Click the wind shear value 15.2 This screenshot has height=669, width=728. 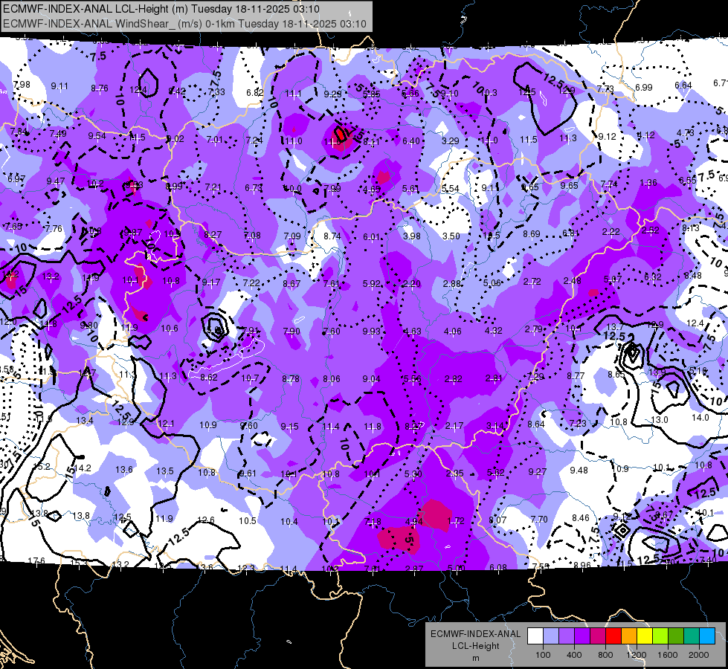point(42,466)
